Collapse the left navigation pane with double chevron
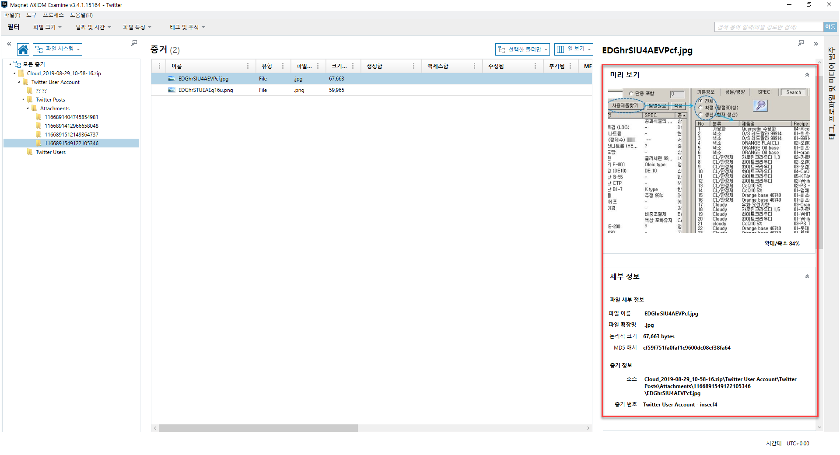Image resolution: width=840 pixels, height=455 pixels. (x=9, y=44)
